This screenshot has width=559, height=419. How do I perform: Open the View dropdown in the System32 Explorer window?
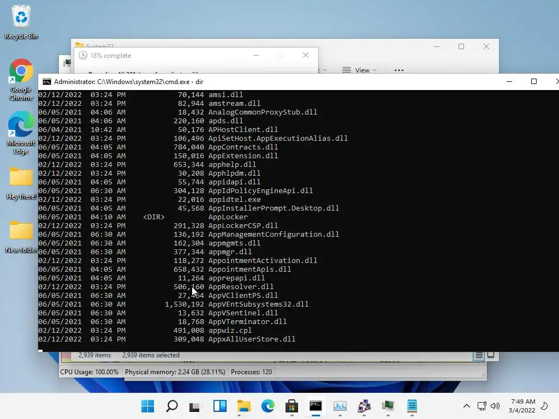click(359, 70)
